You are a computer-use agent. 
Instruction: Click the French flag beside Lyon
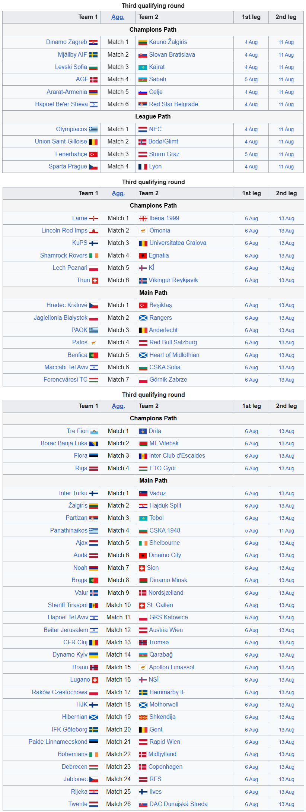point(143,167)
